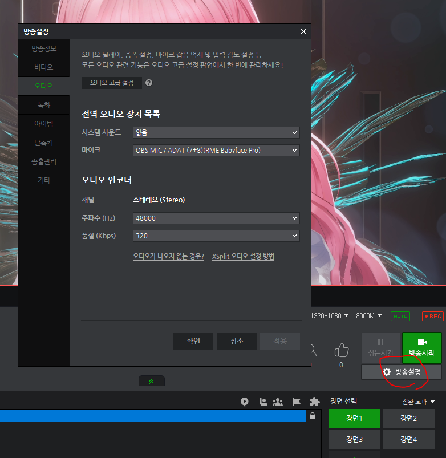Click the 쉬는시간 pause button
Screen dimensions: 446x458
coord(380,347)
